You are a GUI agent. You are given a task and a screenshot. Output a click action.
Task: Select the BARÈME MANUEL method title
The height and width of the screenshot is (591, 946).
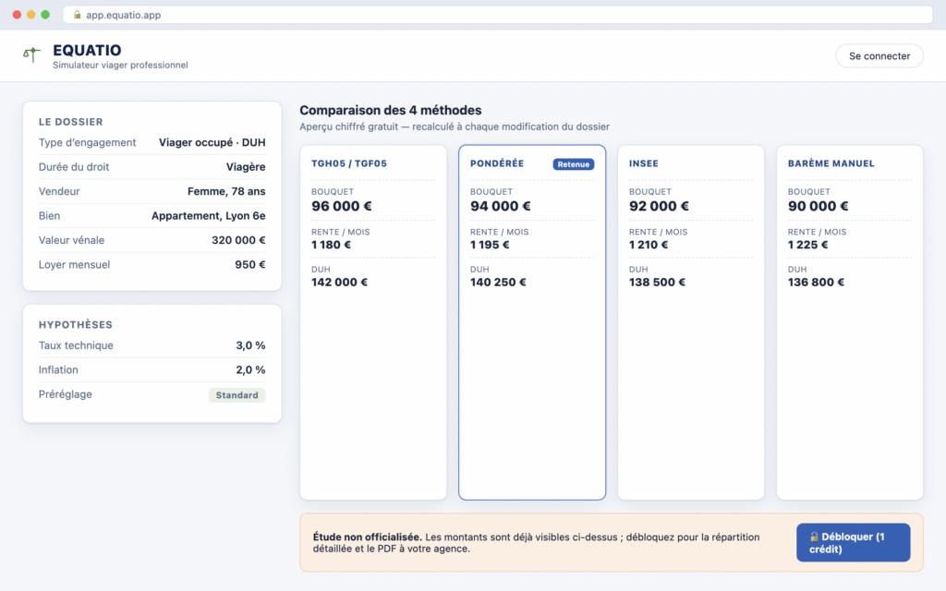(831, 163)
